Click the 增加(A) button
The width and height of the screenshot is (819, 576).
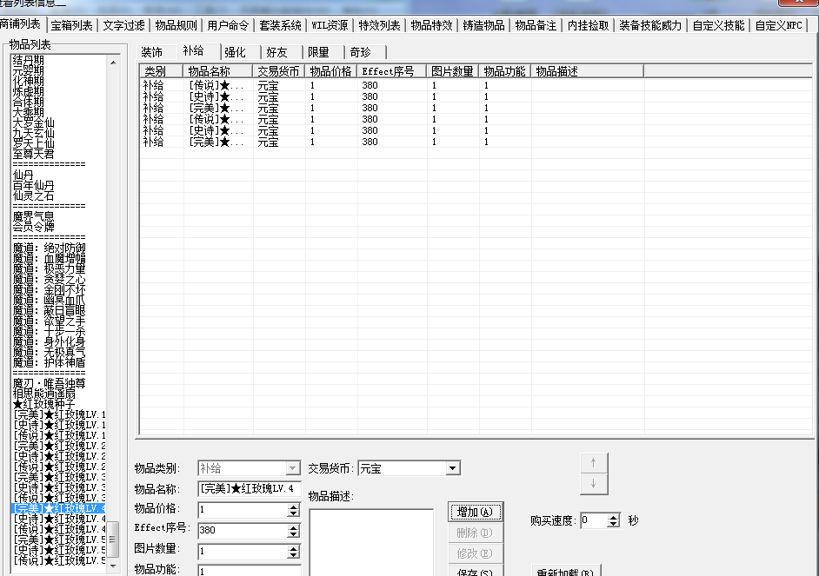(475, 511)
